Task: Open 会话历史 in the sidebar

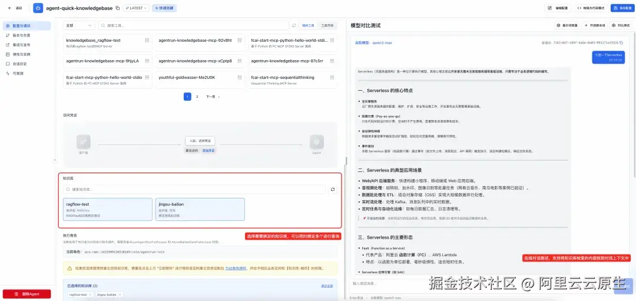Action: coord(26,64)
